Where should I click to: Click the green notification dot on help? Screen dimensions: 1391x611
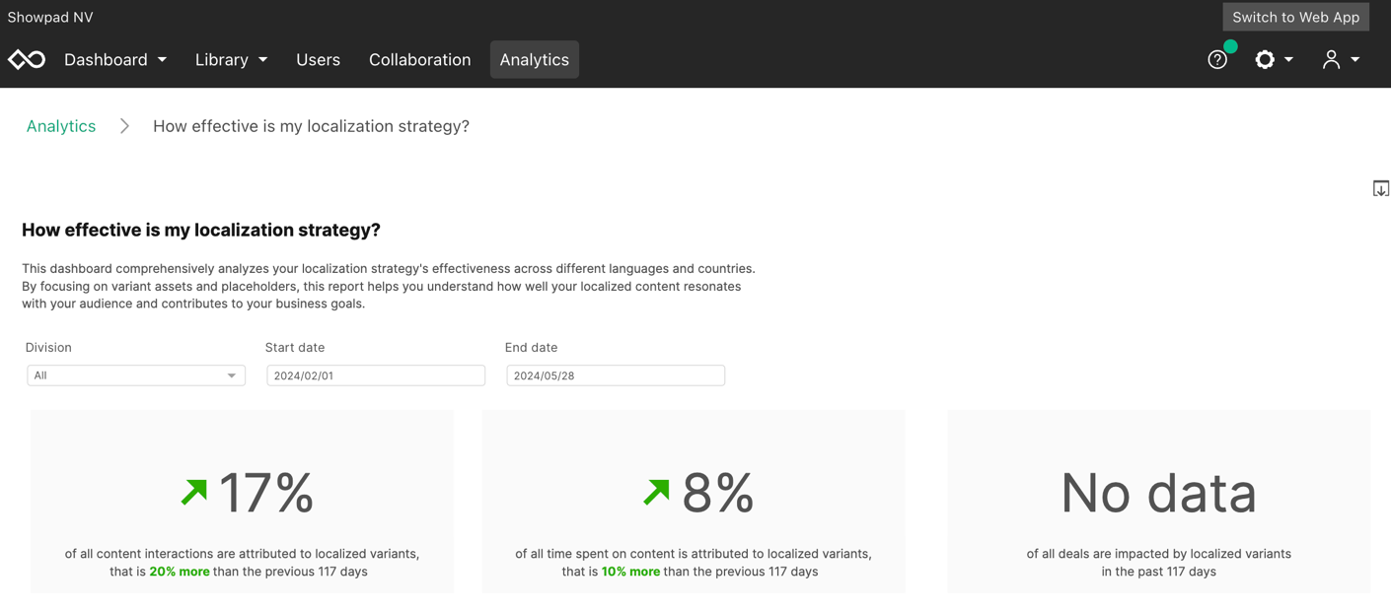pyautogui.click(x=1230, y=46)
